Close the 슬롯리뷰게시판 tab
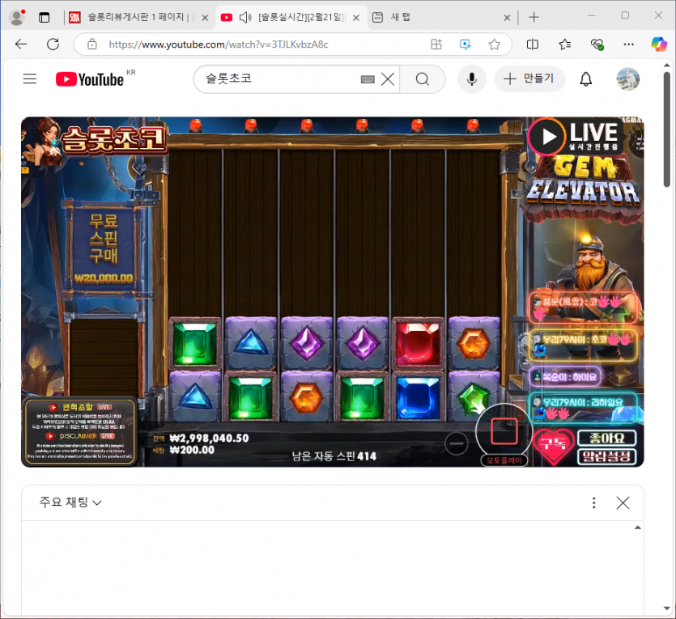Image resolution: width=676 pixels, height=619 pixels. click(x=205, y=18)
